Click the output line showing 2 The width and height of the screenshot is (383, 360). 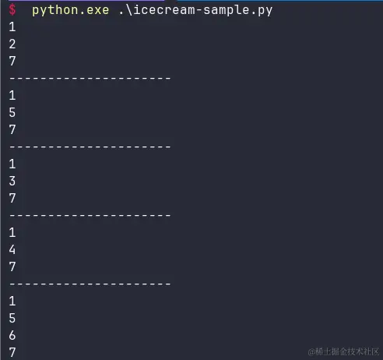tap(12, 44)
